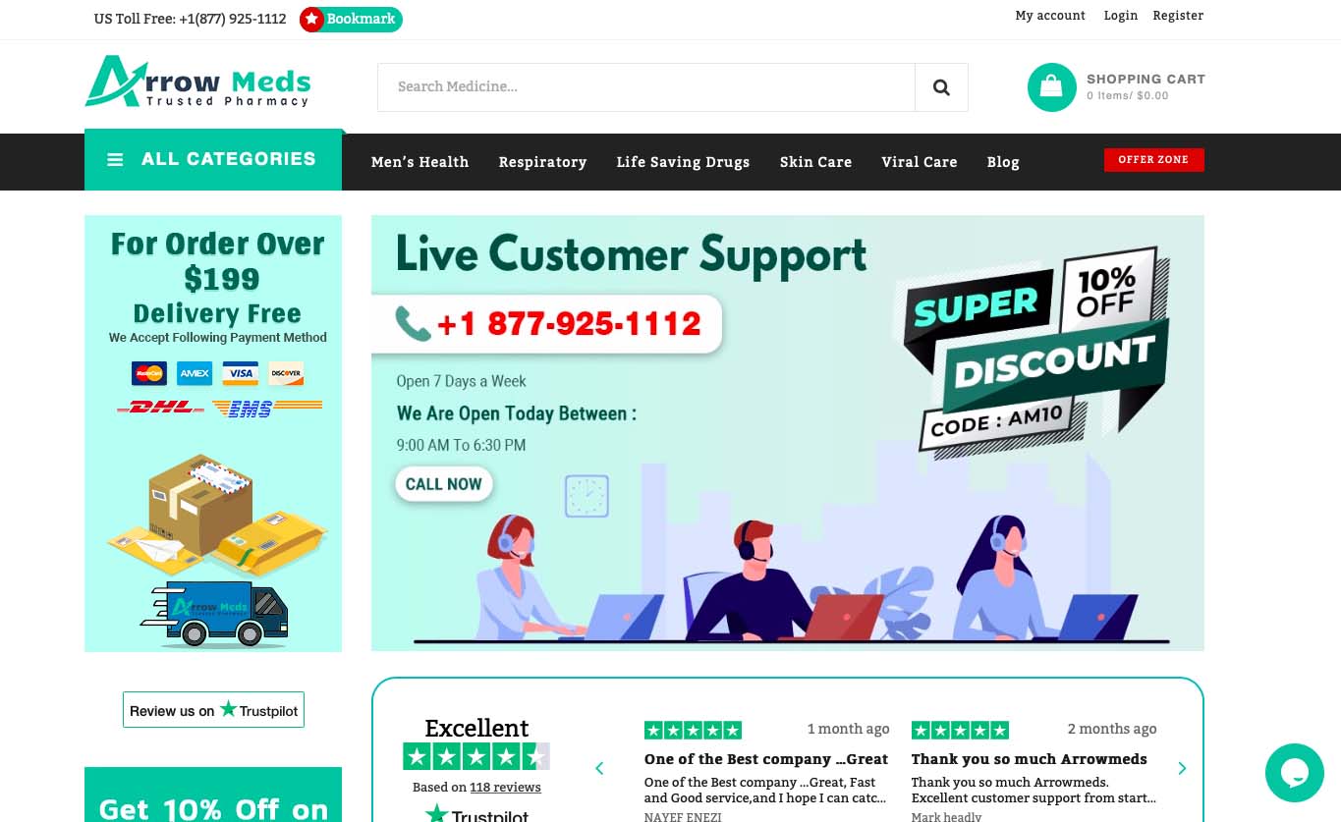Open the Life Saving Drugs menu
1341x822 pixels.
683,162
